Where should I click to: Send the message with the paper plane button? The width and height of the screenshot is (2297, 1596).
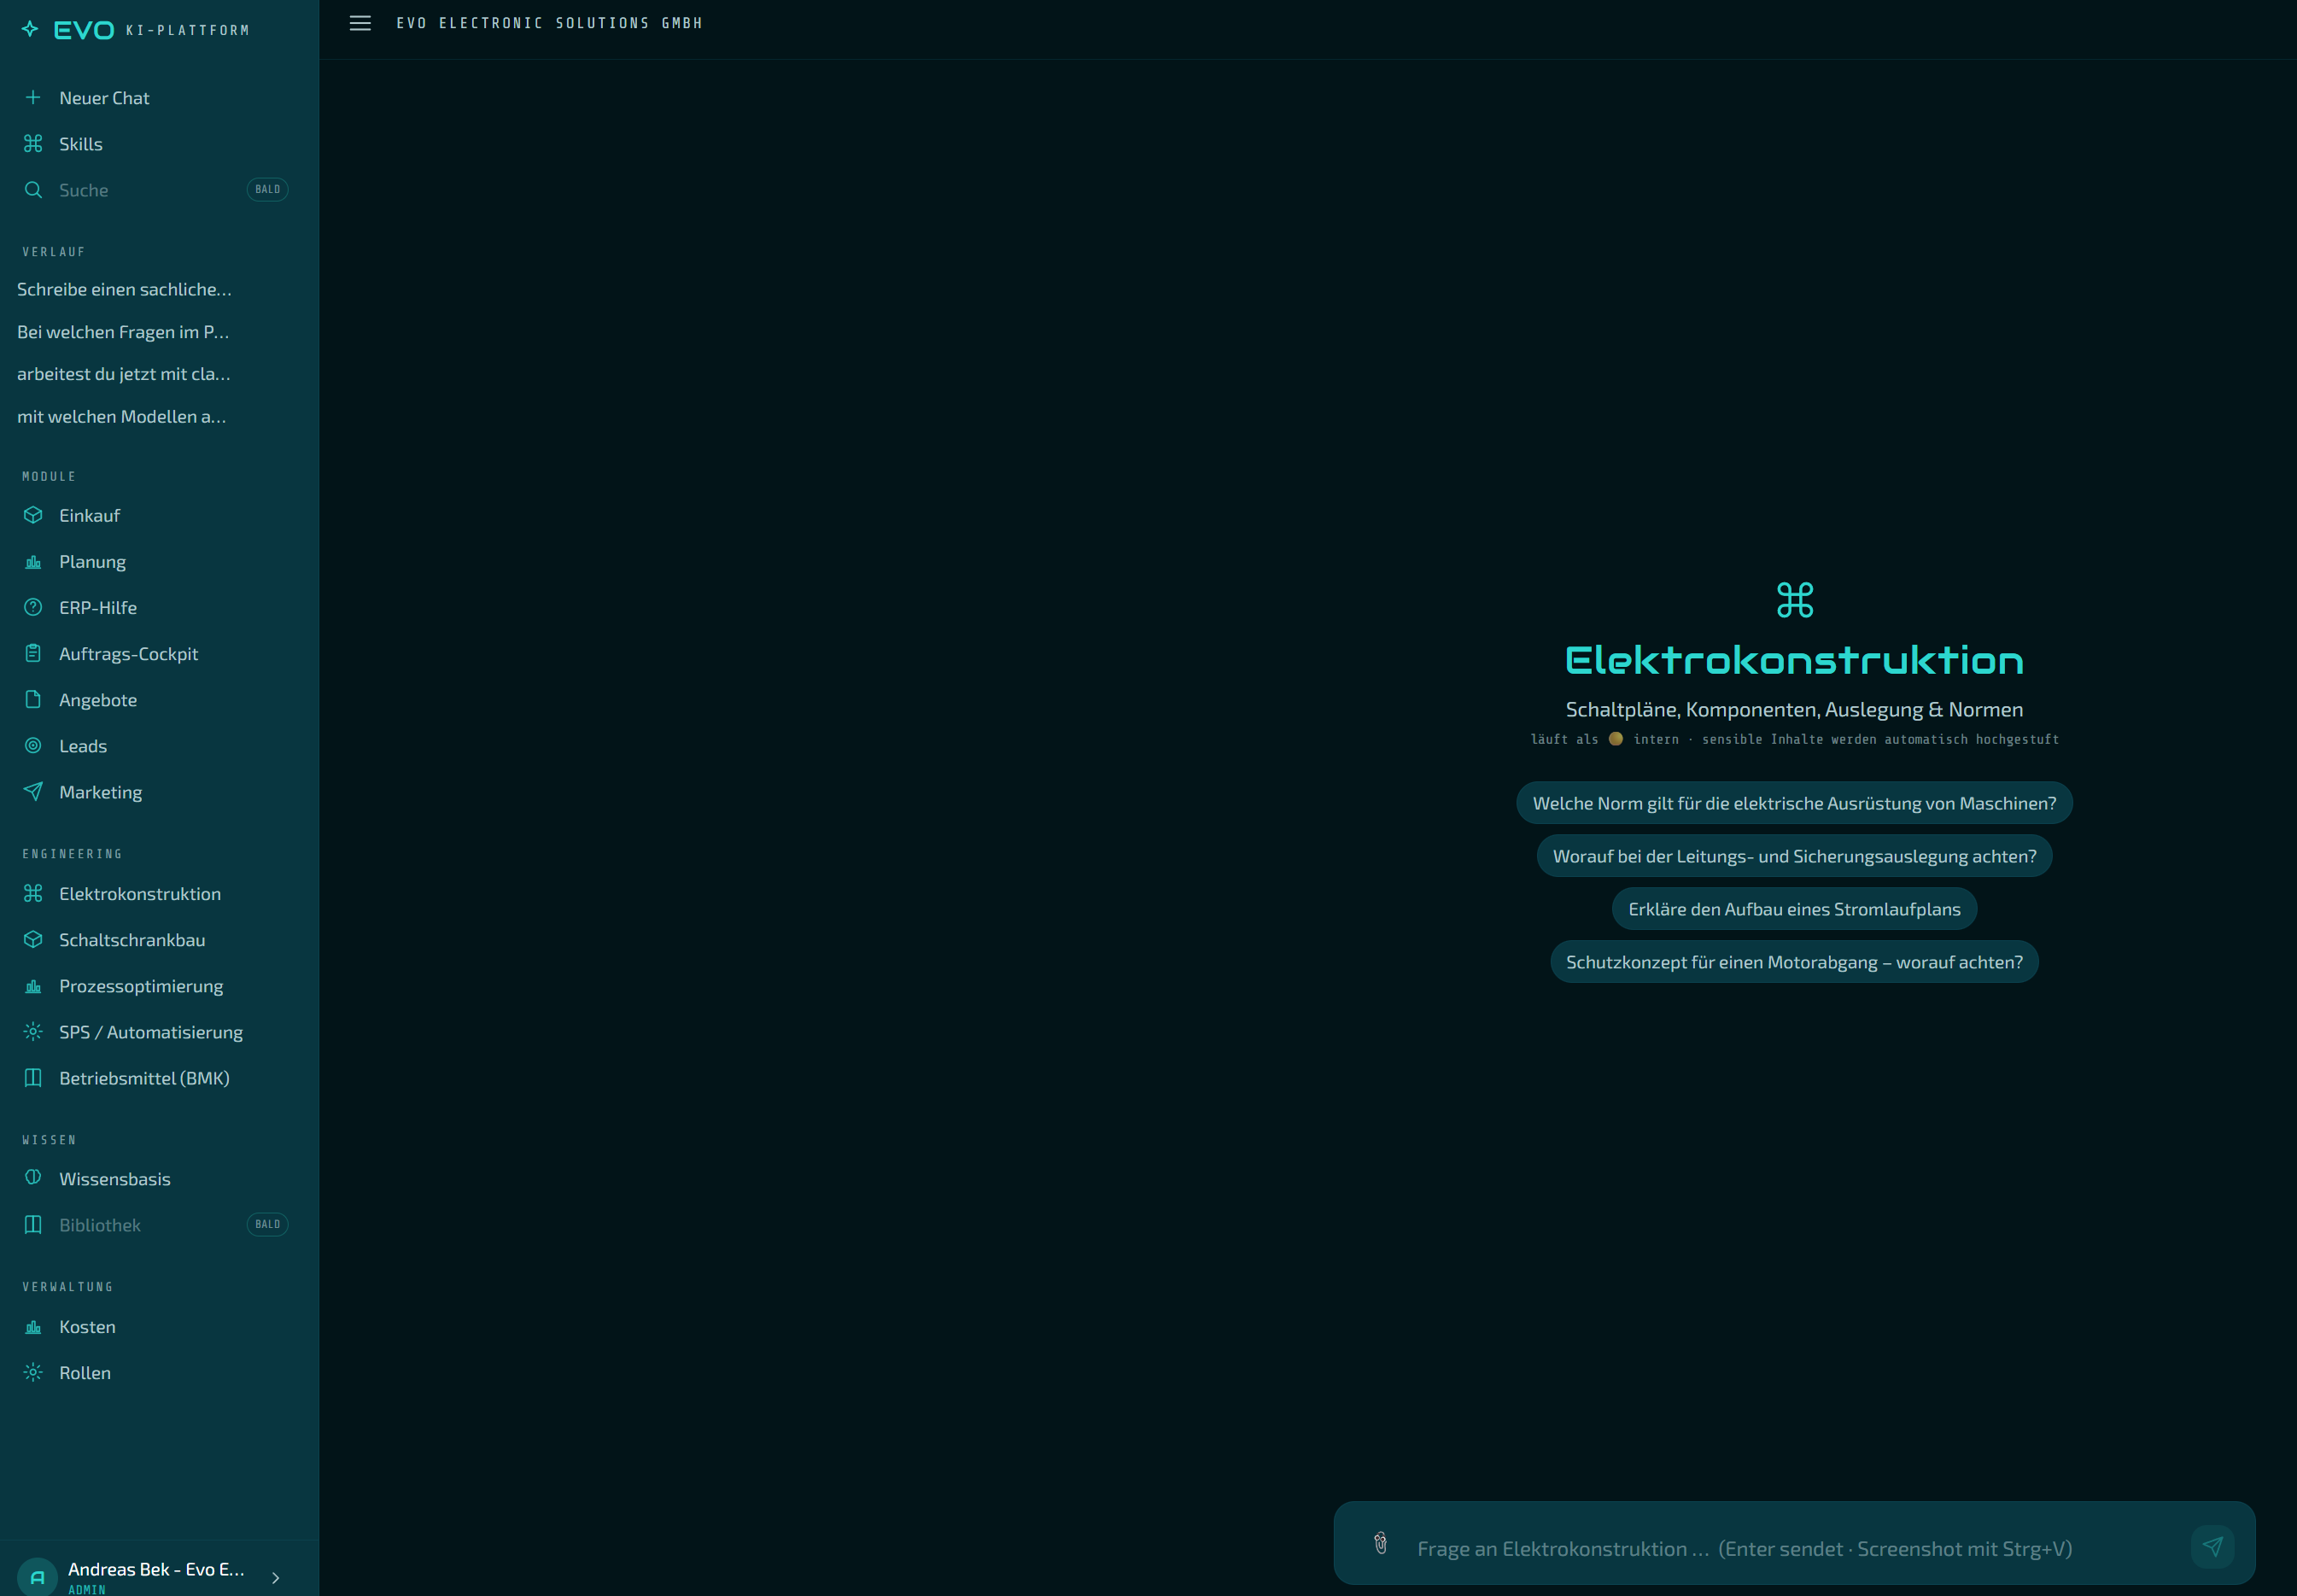coord(2212,1546)
